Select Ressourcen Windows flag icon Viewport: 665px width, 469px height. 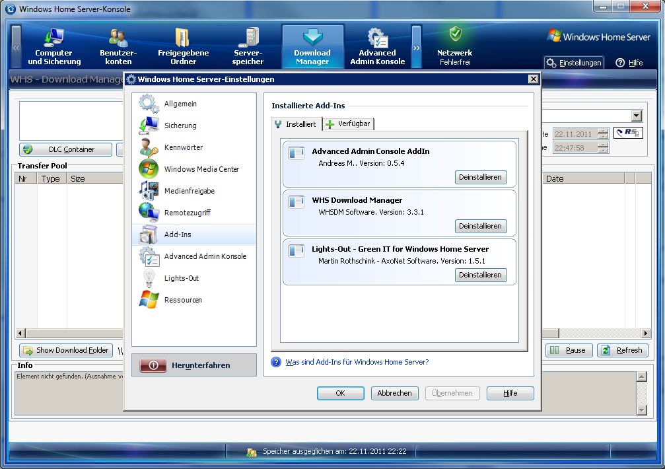(x=149, y=300)
